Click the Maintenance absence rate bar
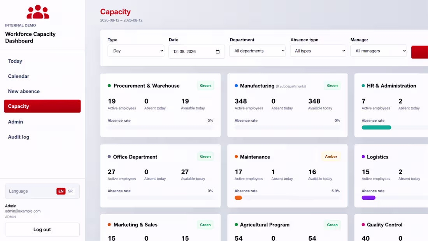 click(288, 198)
